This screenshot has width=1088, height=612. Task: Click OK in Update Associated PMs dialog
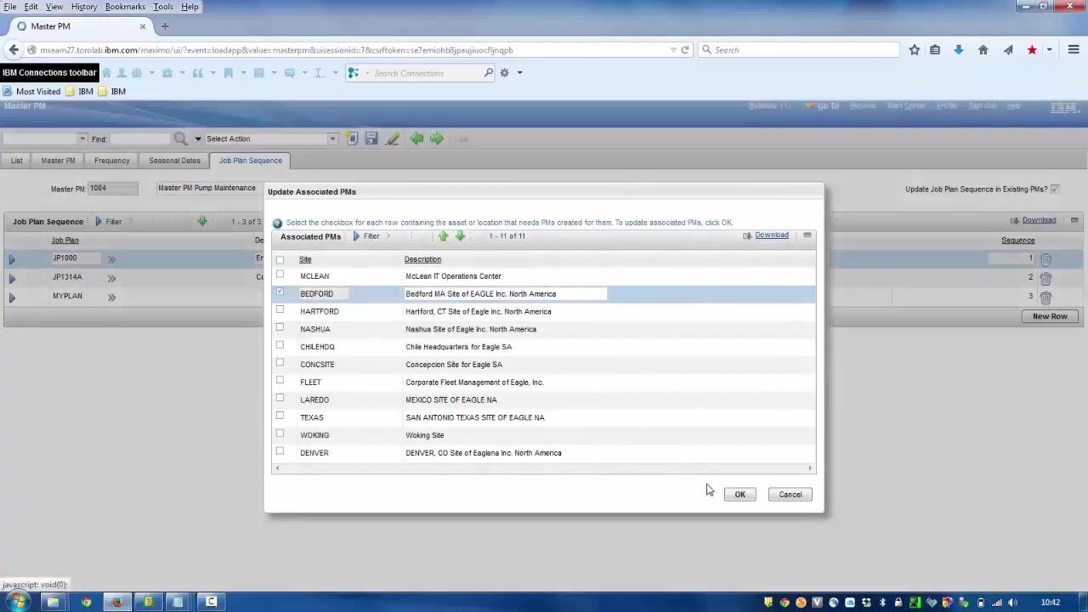(x=739, y=495)
